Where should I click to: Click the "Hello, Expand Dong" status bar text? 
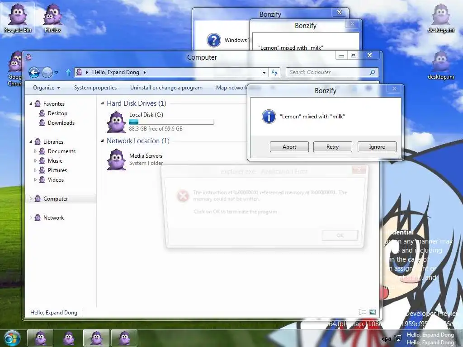pyautogui.click(x=54, y=313)
